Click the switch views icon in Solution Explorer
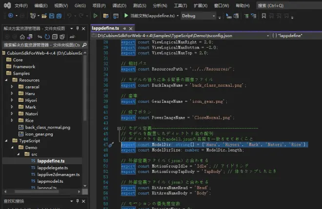The height and width of the screenshot is (209, 322). 30,37
